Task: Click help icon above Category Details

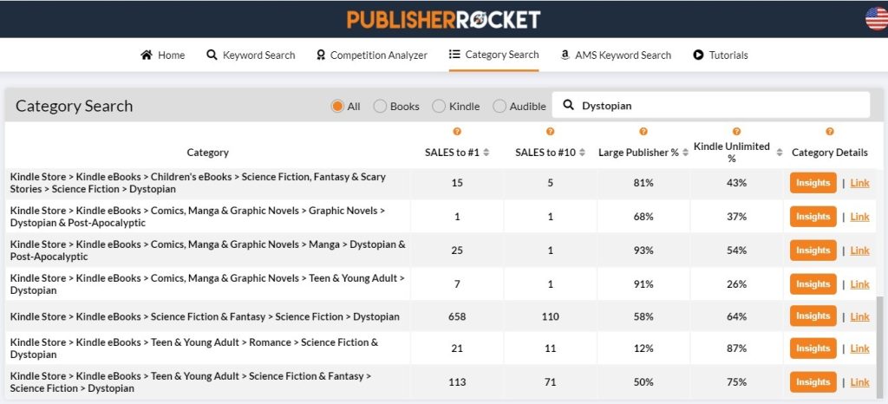Action: pos(830,131)
